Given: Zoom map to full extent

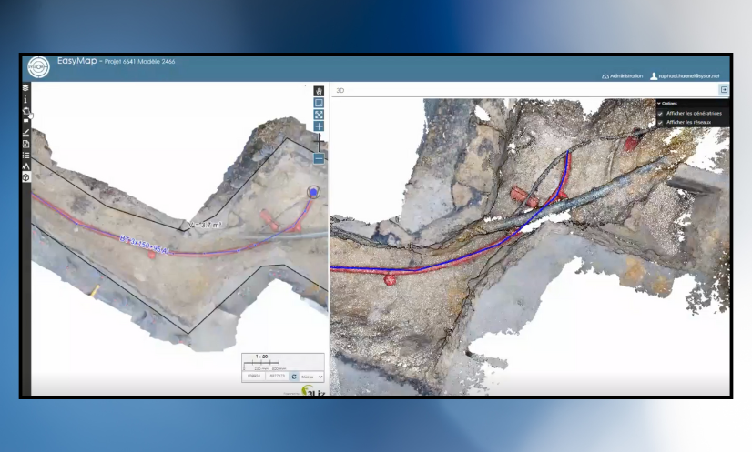Looking at the screenshot, I should pos(320,115).
